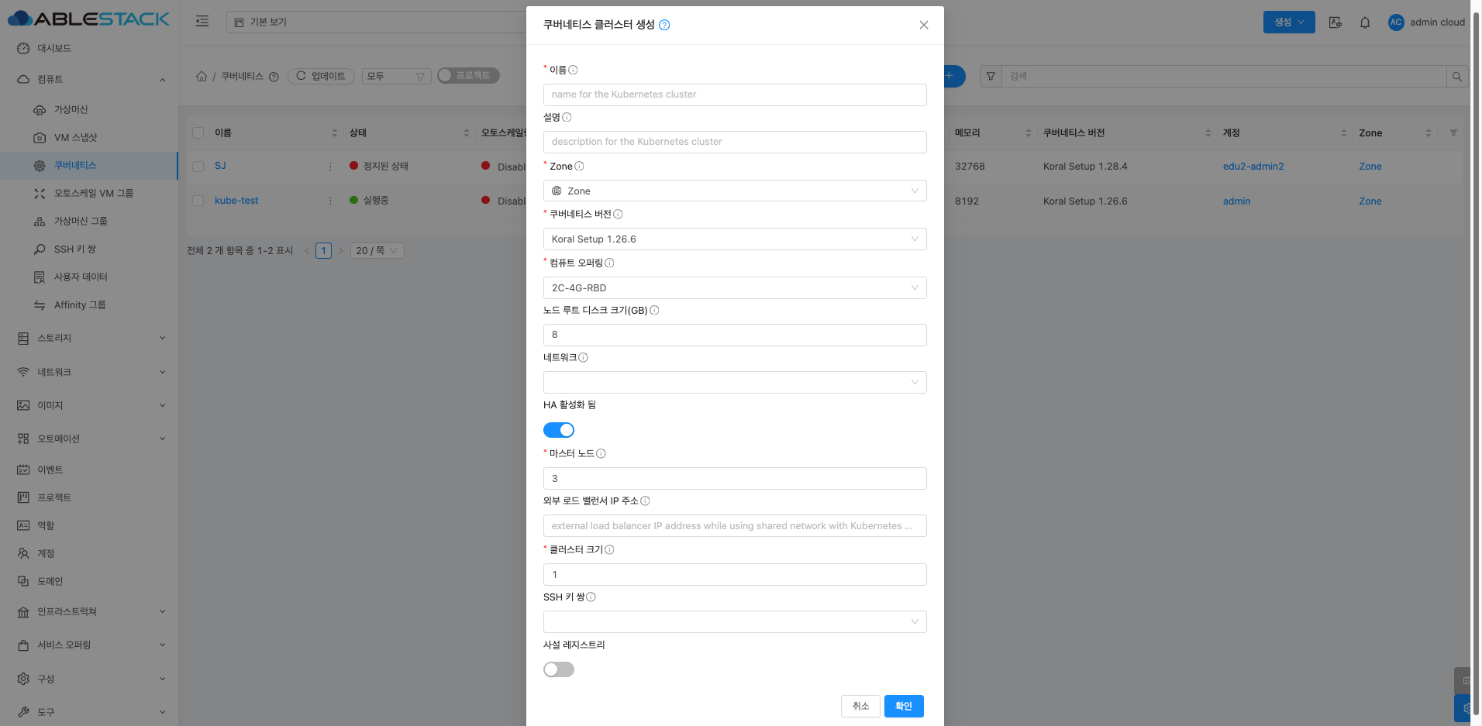Click info icon next to Zone label
Screen dimensions: 1482x726
579,166
